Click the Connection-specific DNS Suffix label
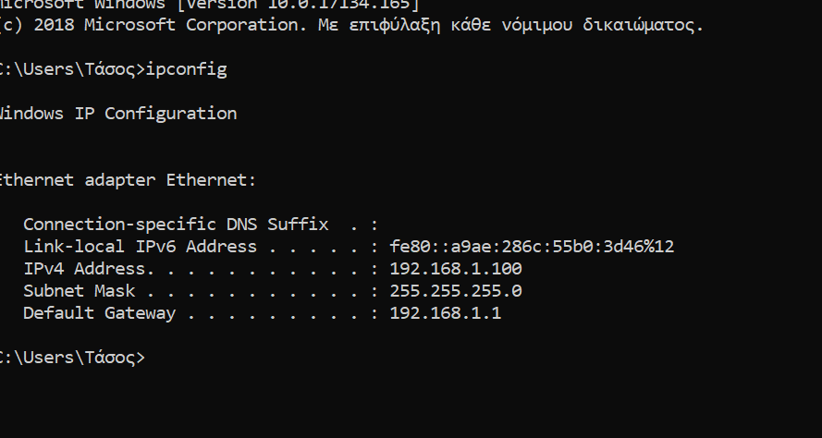The width and height of the screenshot is (822, 438). pyautogui.click(x=176, y=225)
